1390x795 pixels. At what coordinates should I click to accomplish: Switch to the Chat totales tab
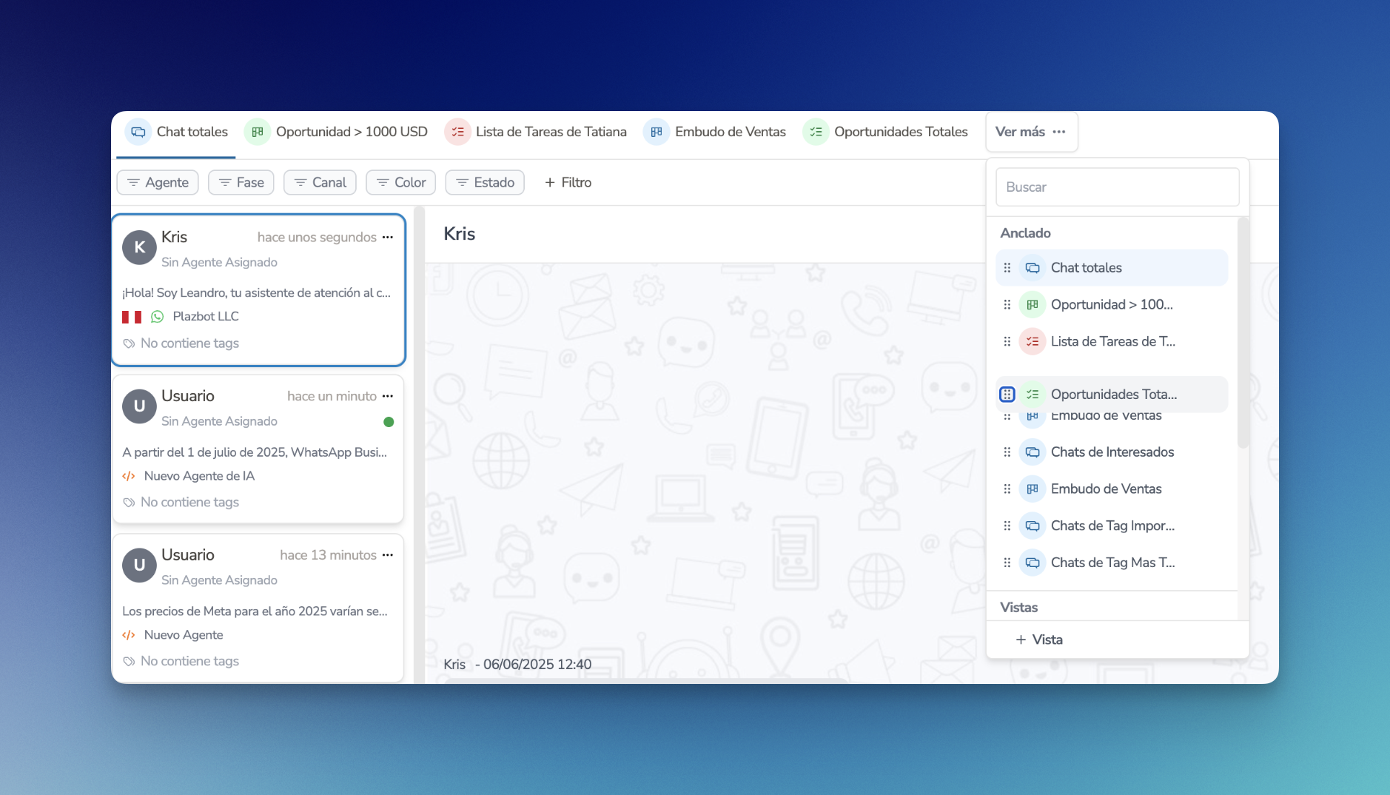177,132
